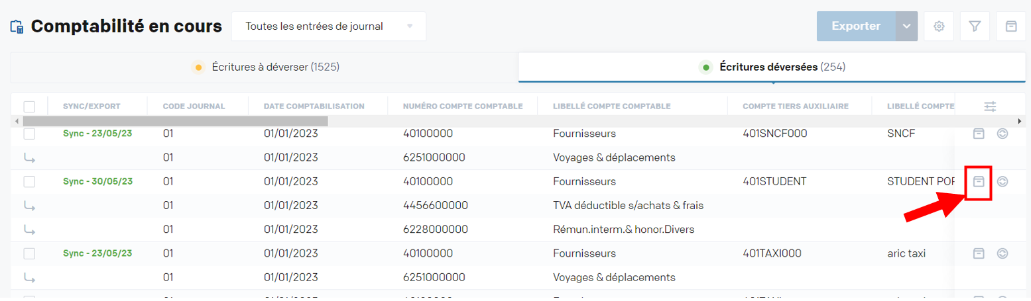The width and height of the screenshot is (1031, 301).
Task: Click the smiley icon on SNCF row
Action: pyautogui.click(x=1002, y=134)
